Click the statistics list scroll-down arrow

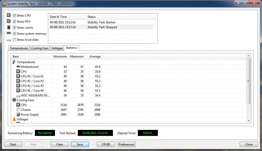pyautogui.click(x=249, y=121)
